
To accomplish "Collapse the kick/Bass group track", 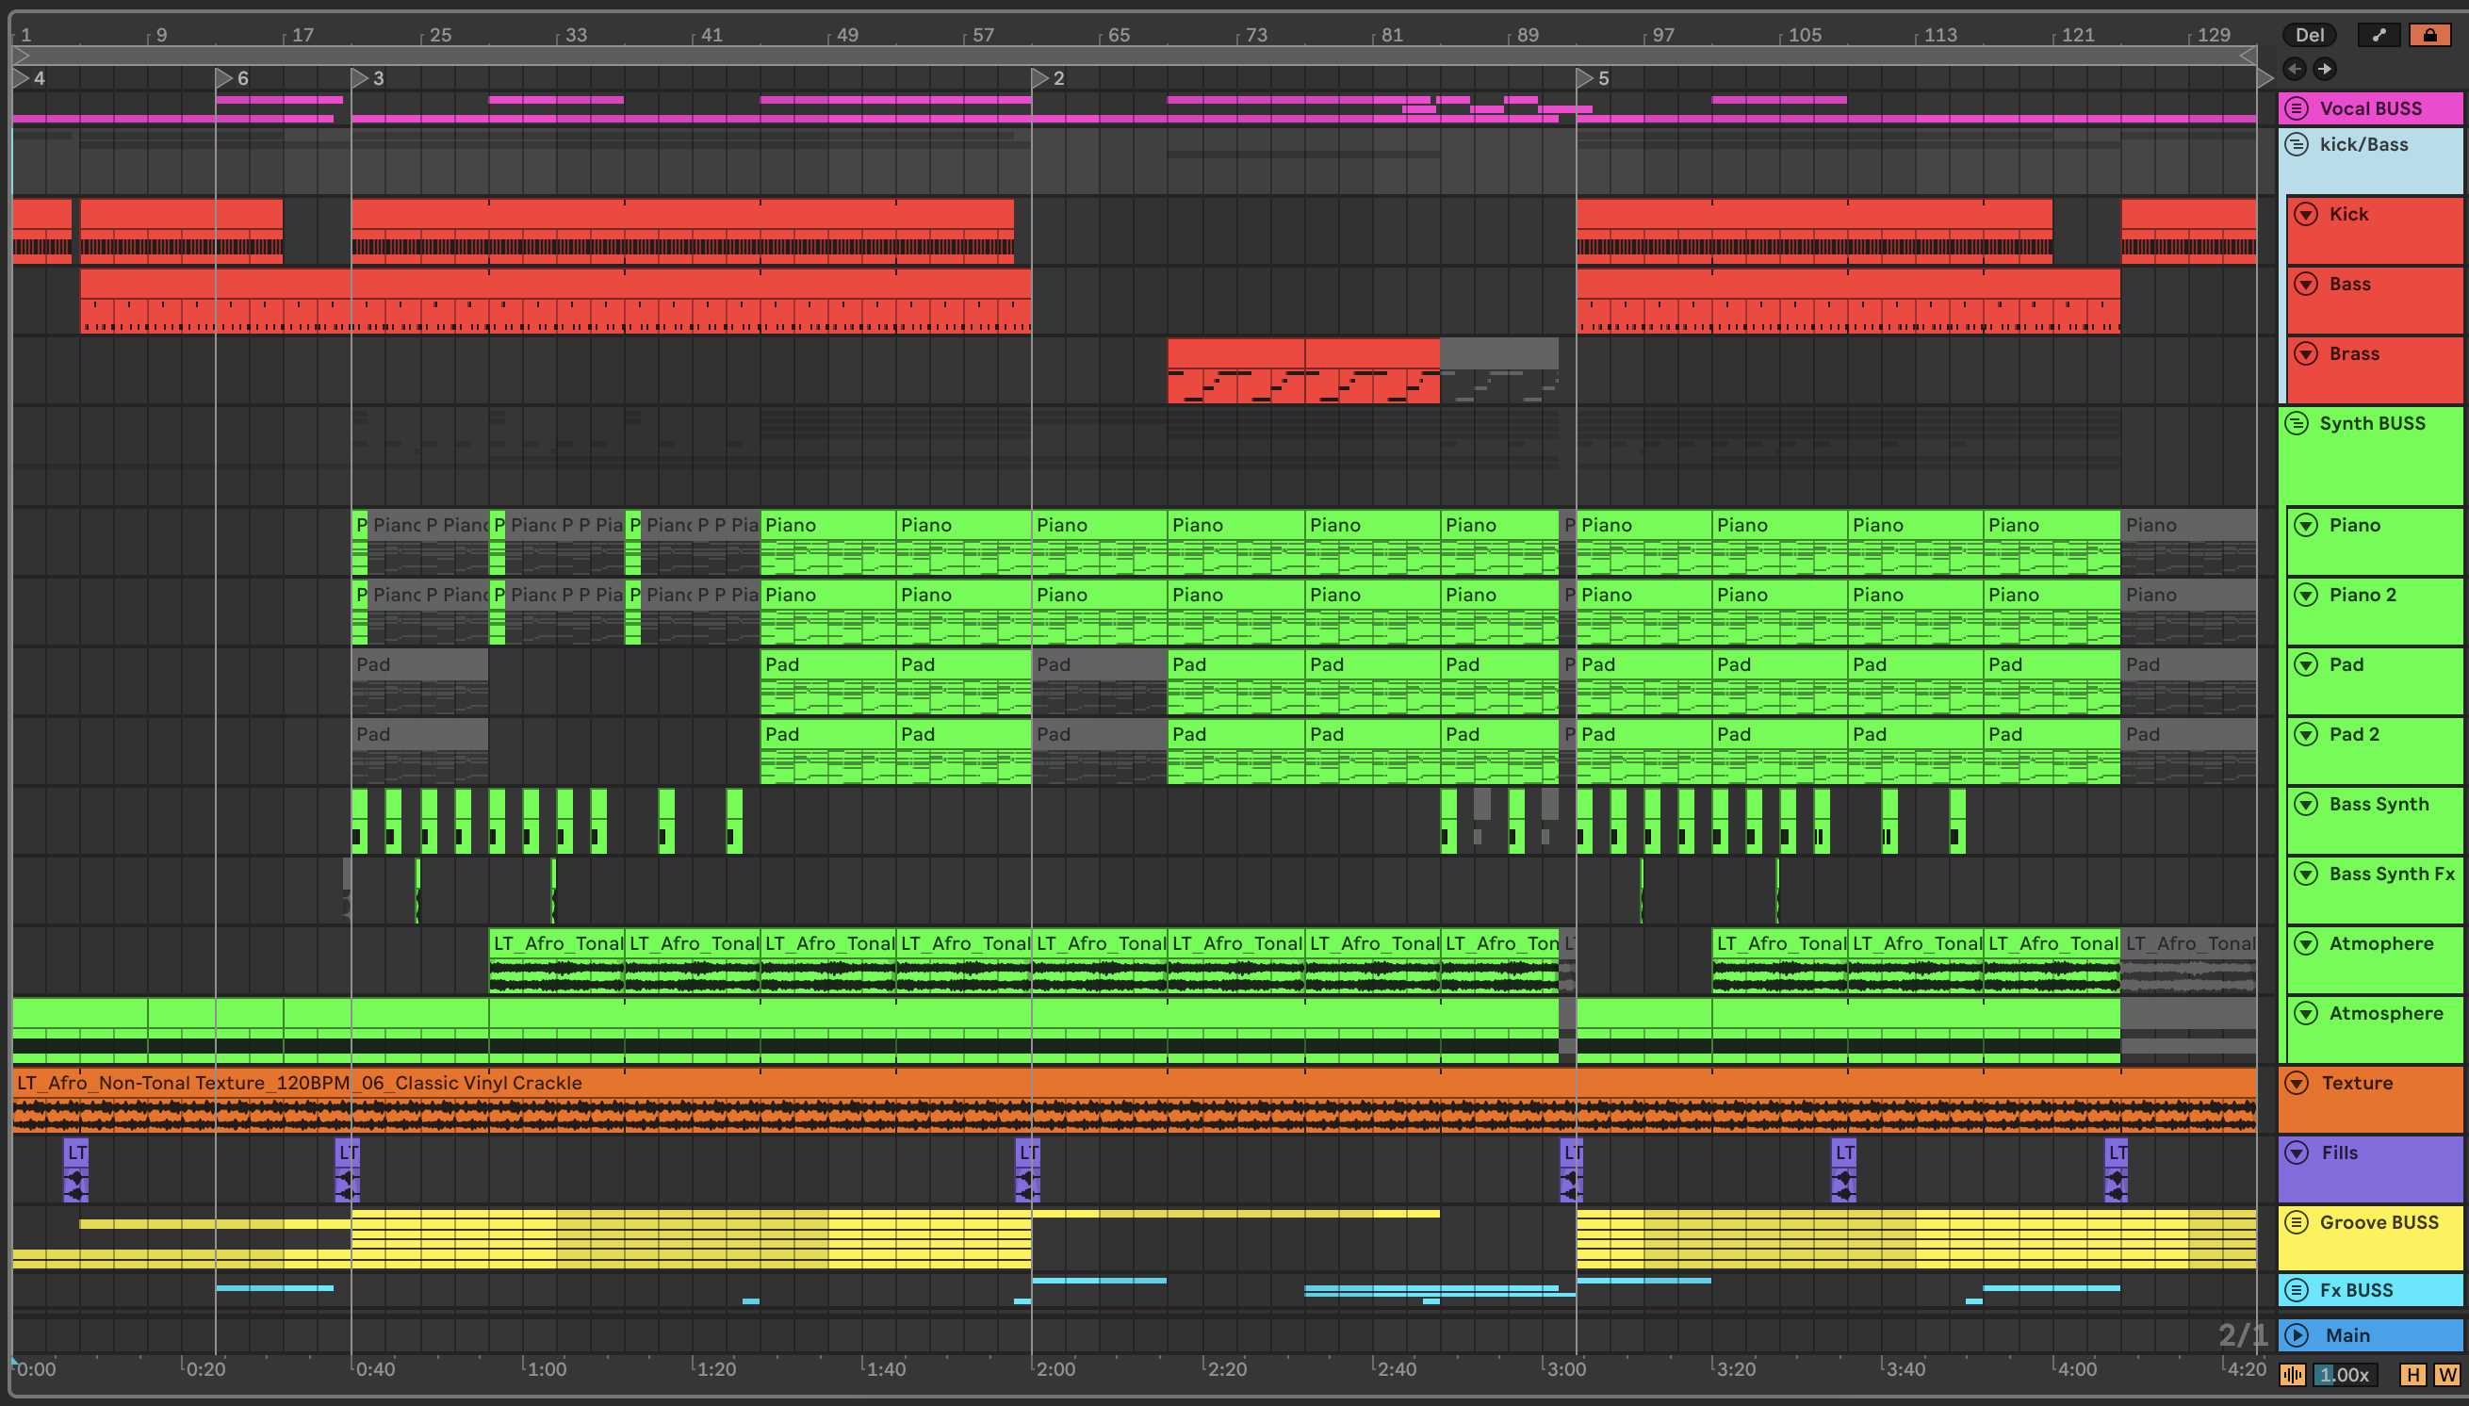I will [2297, 145].
